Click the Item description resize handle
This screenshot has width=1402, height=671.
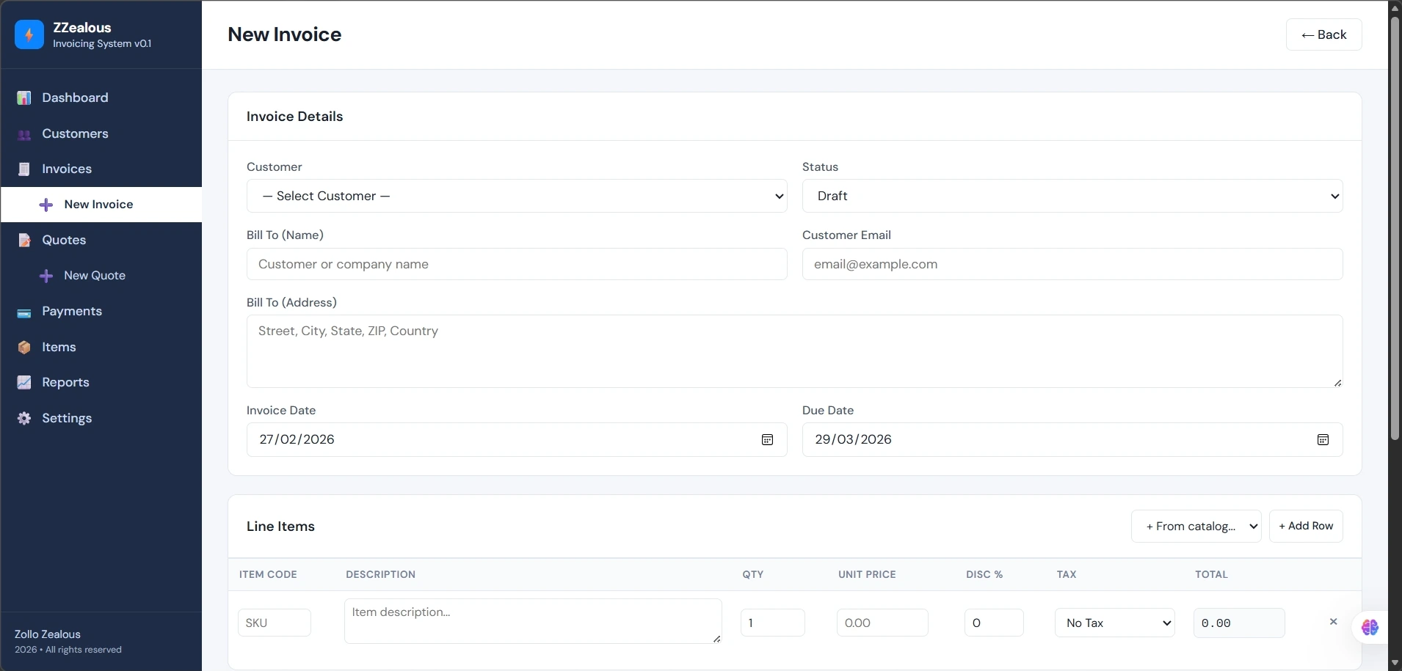coord(716,639)
